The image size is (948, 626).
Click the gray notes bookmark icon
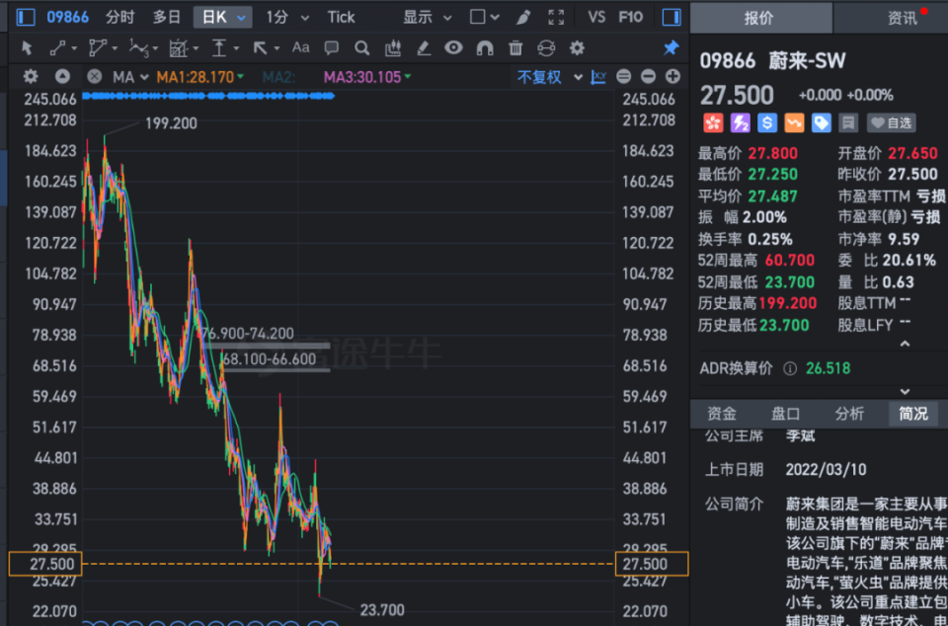[x=848, y=122]
